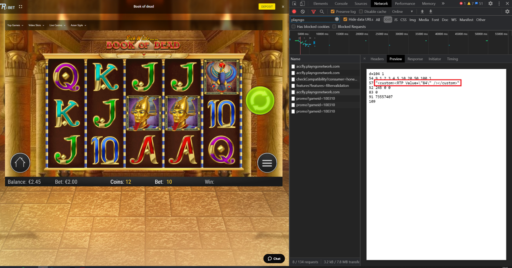The image size is (512, 268).
Task: Uncheck Hide data URLs checkbox
Action: (345, 19)
